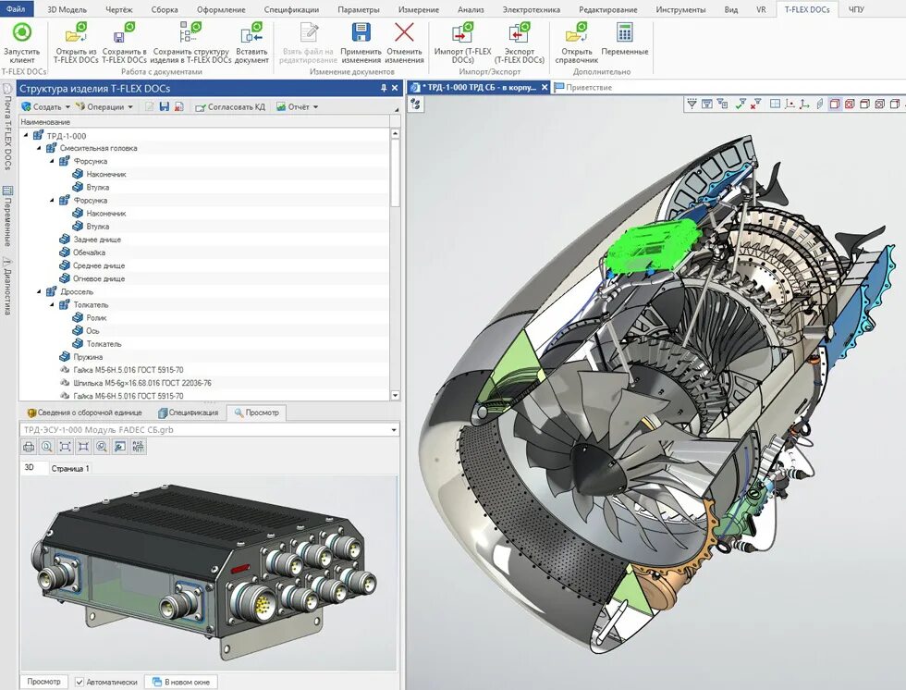Viewport: 906px width, 690px height.
Task: Click the print icon in preview toolbar
Action: [29, 446]
